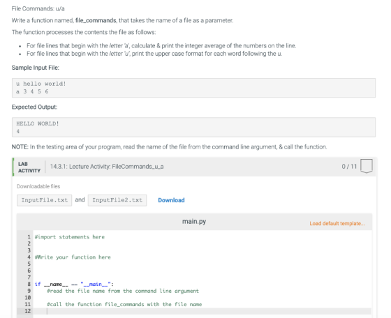This screenshot has width=391, height=318.
Task: Click the 'Expected Output:' heading
Action: [34, 107]
